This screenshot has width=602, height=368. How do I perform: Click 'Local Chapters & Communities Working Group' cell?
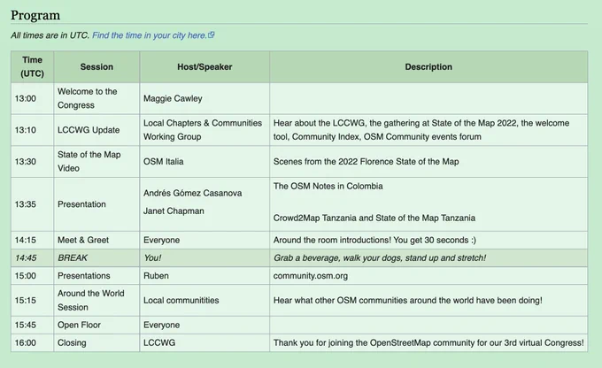coord(203,130)
